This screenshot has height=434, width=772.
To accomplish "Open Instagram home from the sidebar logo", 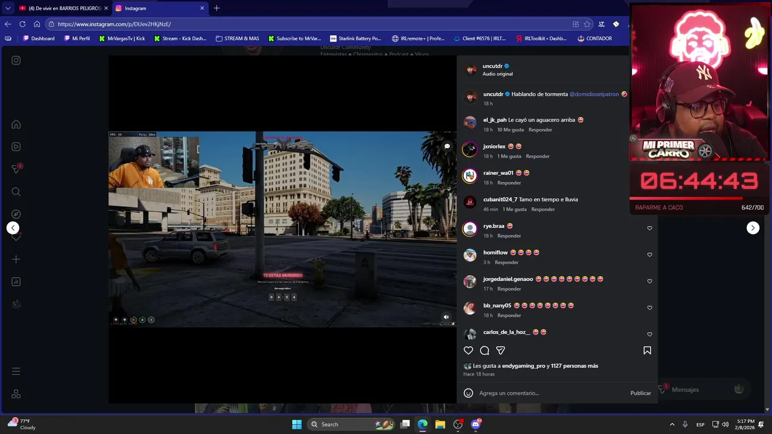I will (x=16, y=60).
